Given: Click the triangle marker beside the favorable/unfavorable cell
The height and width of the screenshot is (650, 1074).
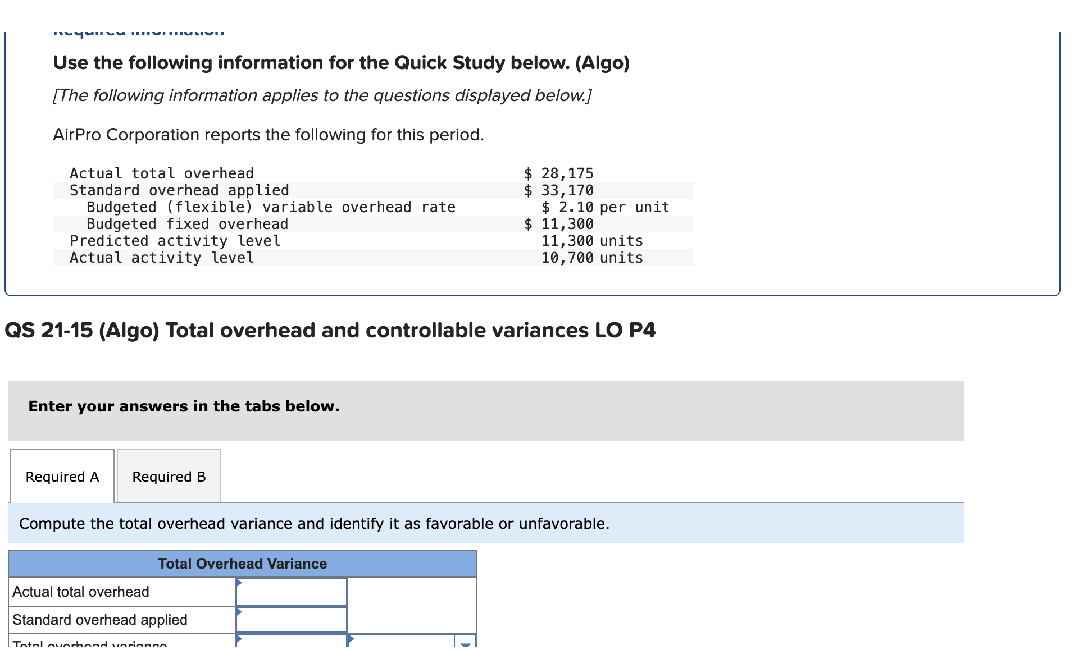Looking at the screenshot, I should [352, 638].
